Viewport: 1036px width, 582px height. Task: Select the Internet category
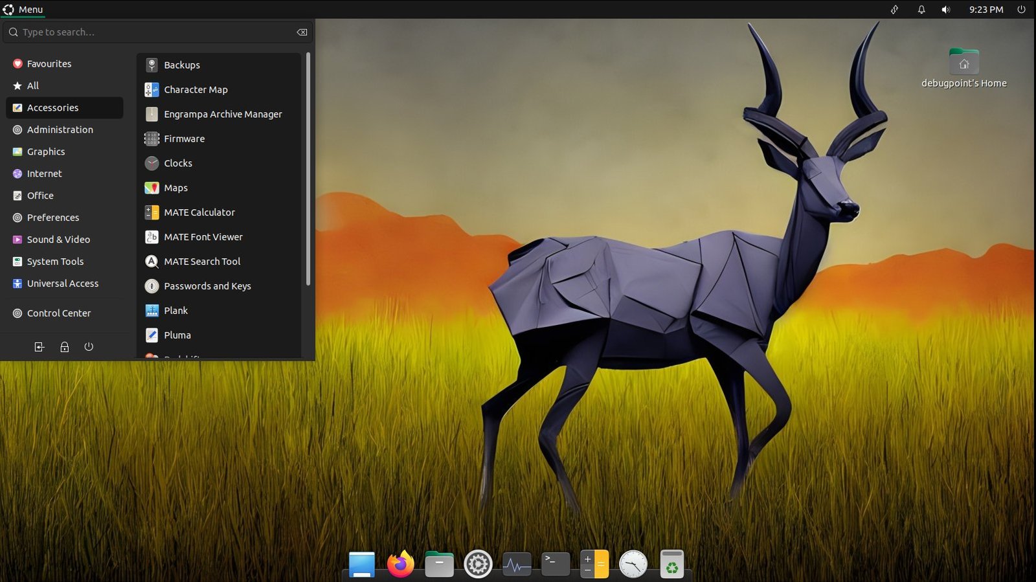64,173
